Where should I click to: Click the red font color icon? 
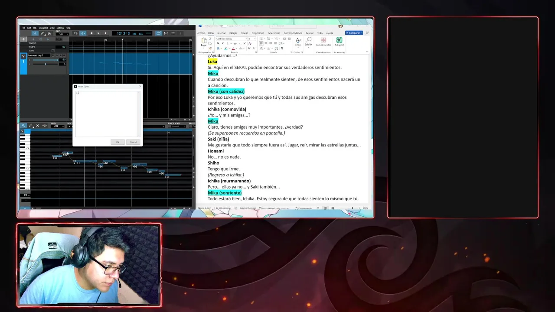click(233, 49)
